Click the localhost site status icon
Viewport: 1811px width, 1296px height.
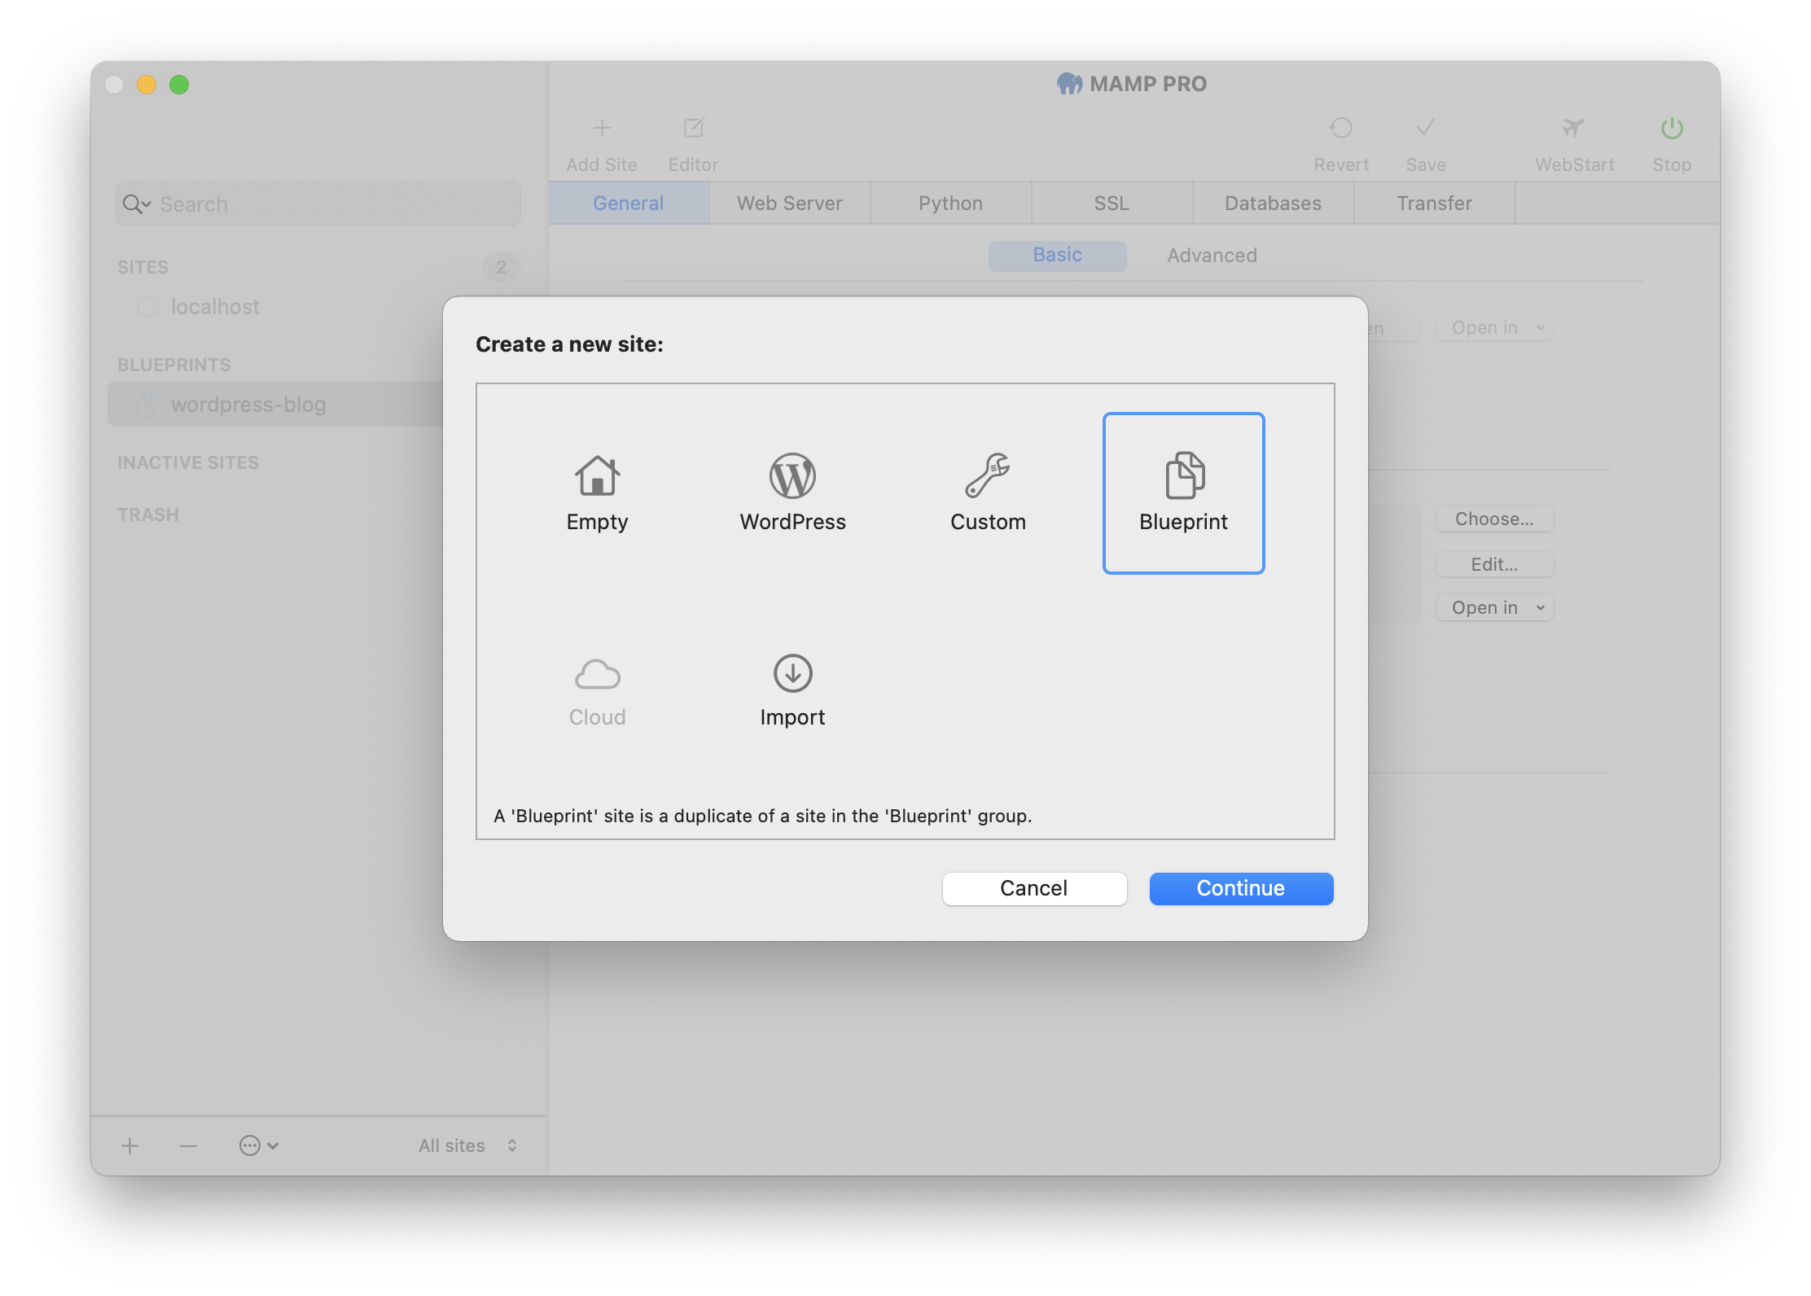147,307
